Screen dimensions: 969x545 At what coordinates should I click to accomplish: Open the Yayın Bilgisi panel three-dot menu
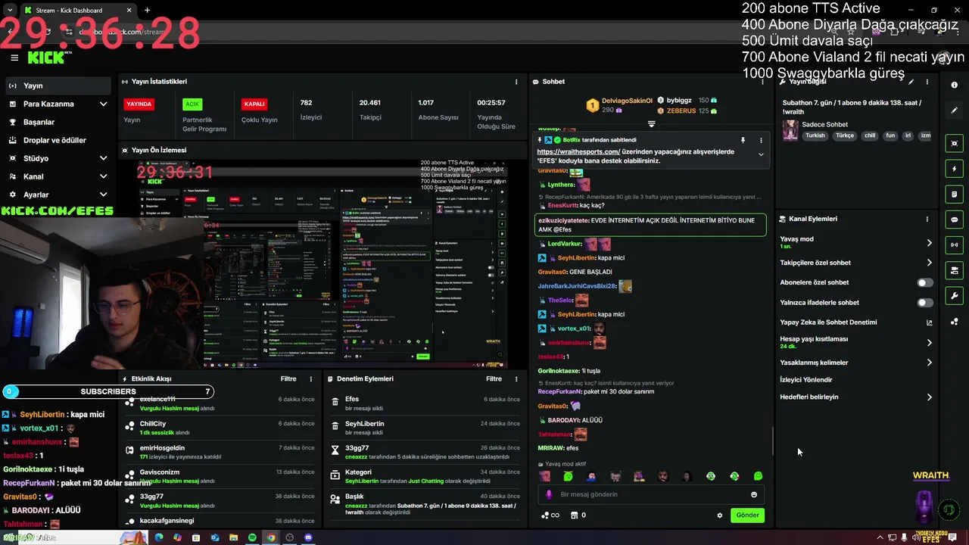tap(927, 82)
